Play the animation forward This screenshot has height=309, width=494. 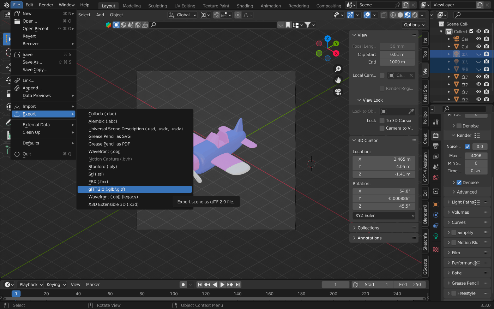(222, 285)
